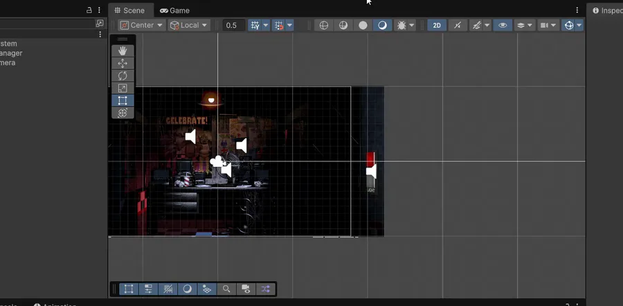Open Hierarchy panel more options menu
This screenshot has width=623, height=306.
[x=99, y=10]
